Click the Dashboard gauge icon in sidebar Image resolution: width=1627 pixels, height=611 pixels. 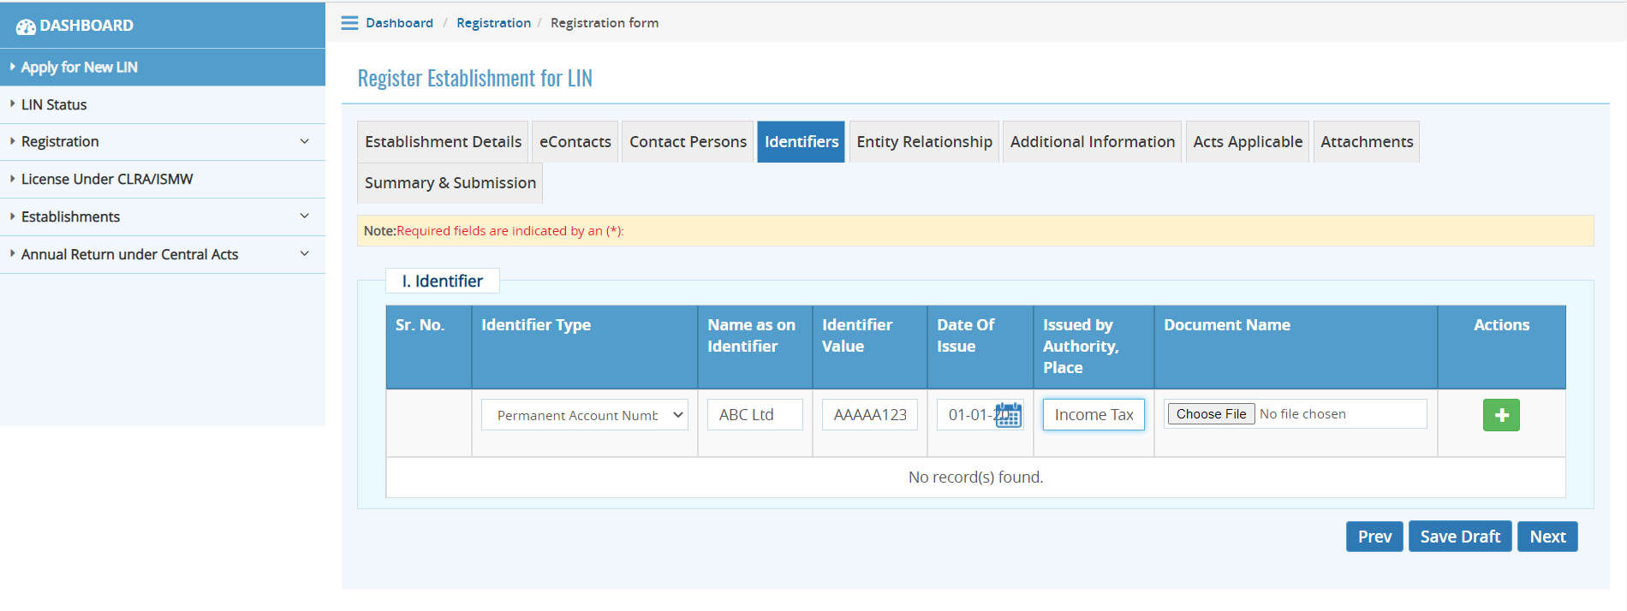click(x=26, y=27)
